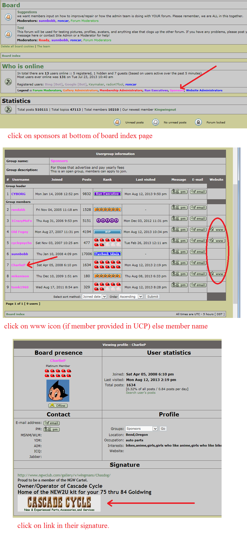Open CYBORG group leader profile
This screenshot has height=534, width=247.
pyautogui.click(x=18, y=194)
